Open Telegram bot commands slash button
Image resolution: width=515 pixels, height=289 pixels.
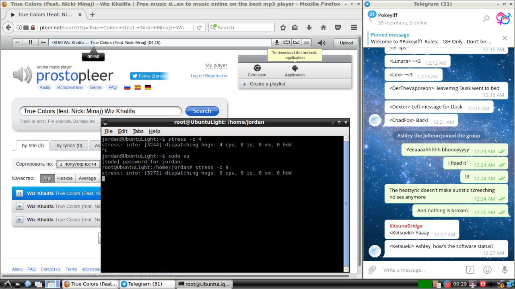(x=470, y=270)
